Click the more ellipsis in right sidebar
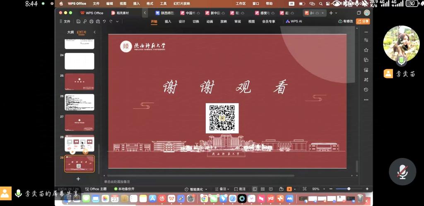 (366, 99)
